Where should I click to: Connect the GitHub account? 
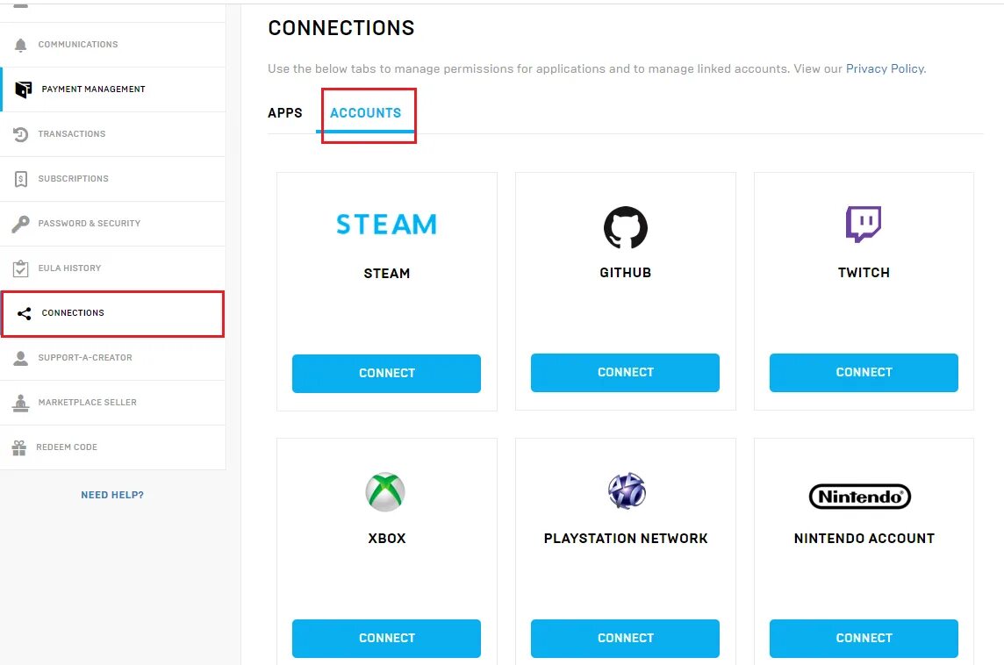pyautogui.click(x=625, y=373)
